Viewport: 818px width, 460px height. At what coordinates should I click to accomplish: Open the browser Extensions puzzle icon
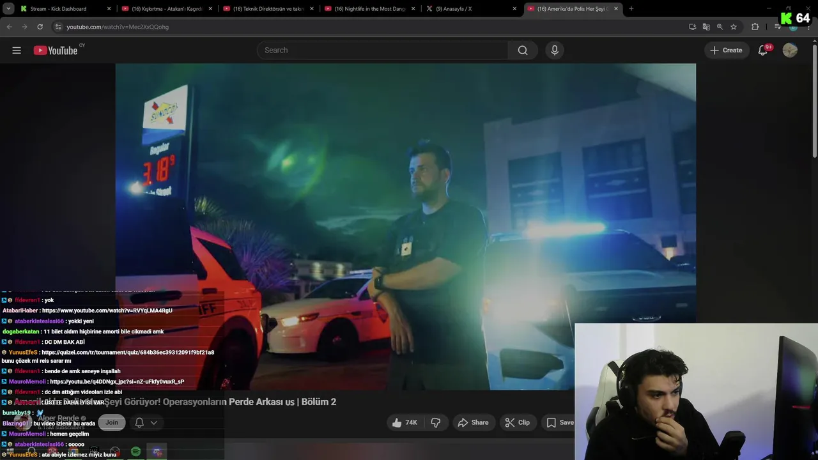point(755,27)
